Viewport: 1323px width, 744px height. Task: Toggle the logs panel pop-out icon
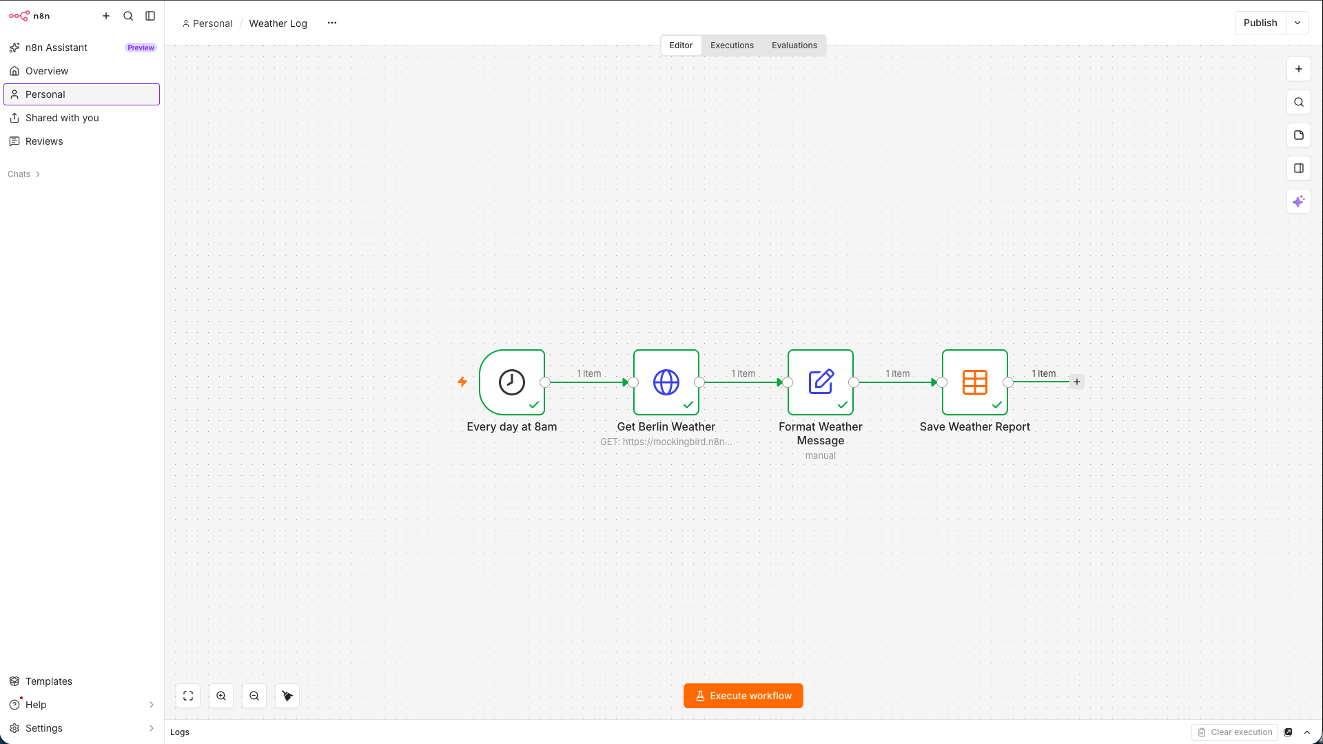[x=1288, y=732]
